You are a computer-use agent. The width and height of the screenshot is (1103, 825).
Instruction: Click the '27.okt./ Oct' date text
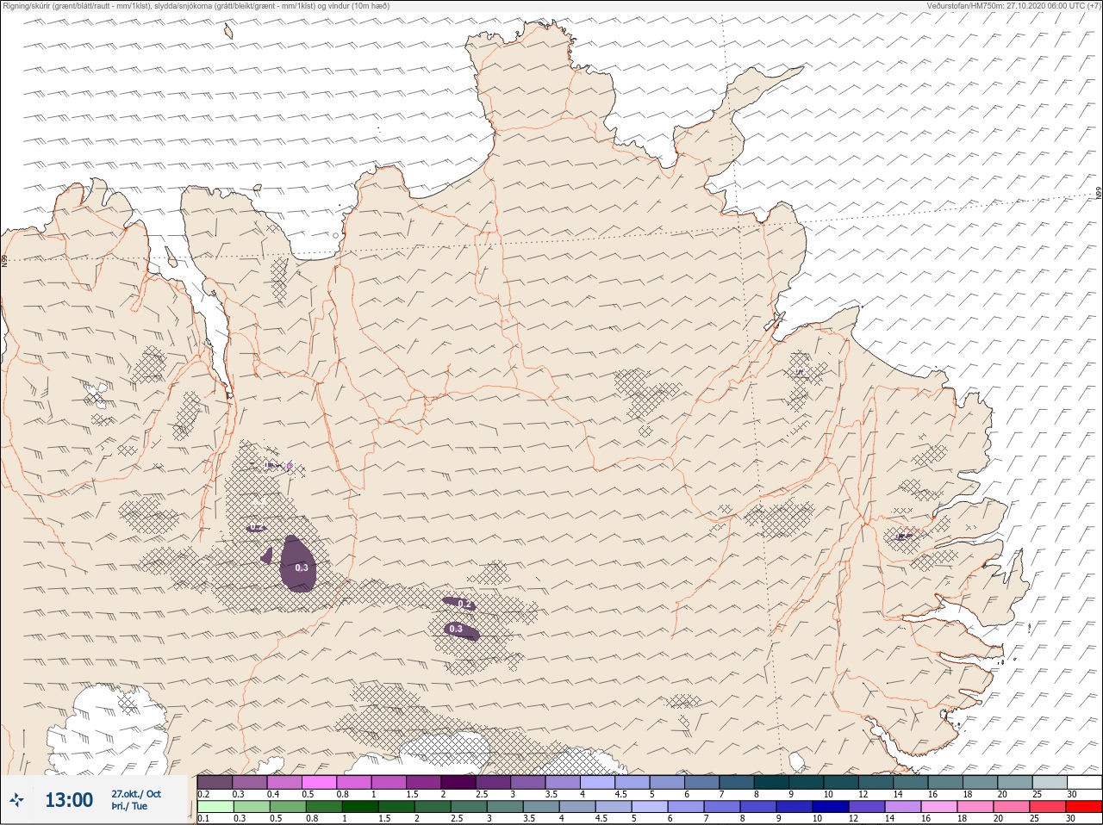tap(136, 794)
